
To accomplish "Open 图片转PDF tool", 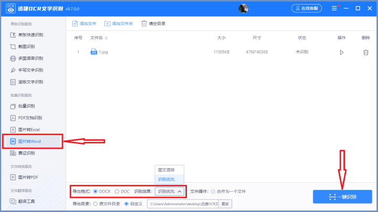I will [x=24, y=177].
